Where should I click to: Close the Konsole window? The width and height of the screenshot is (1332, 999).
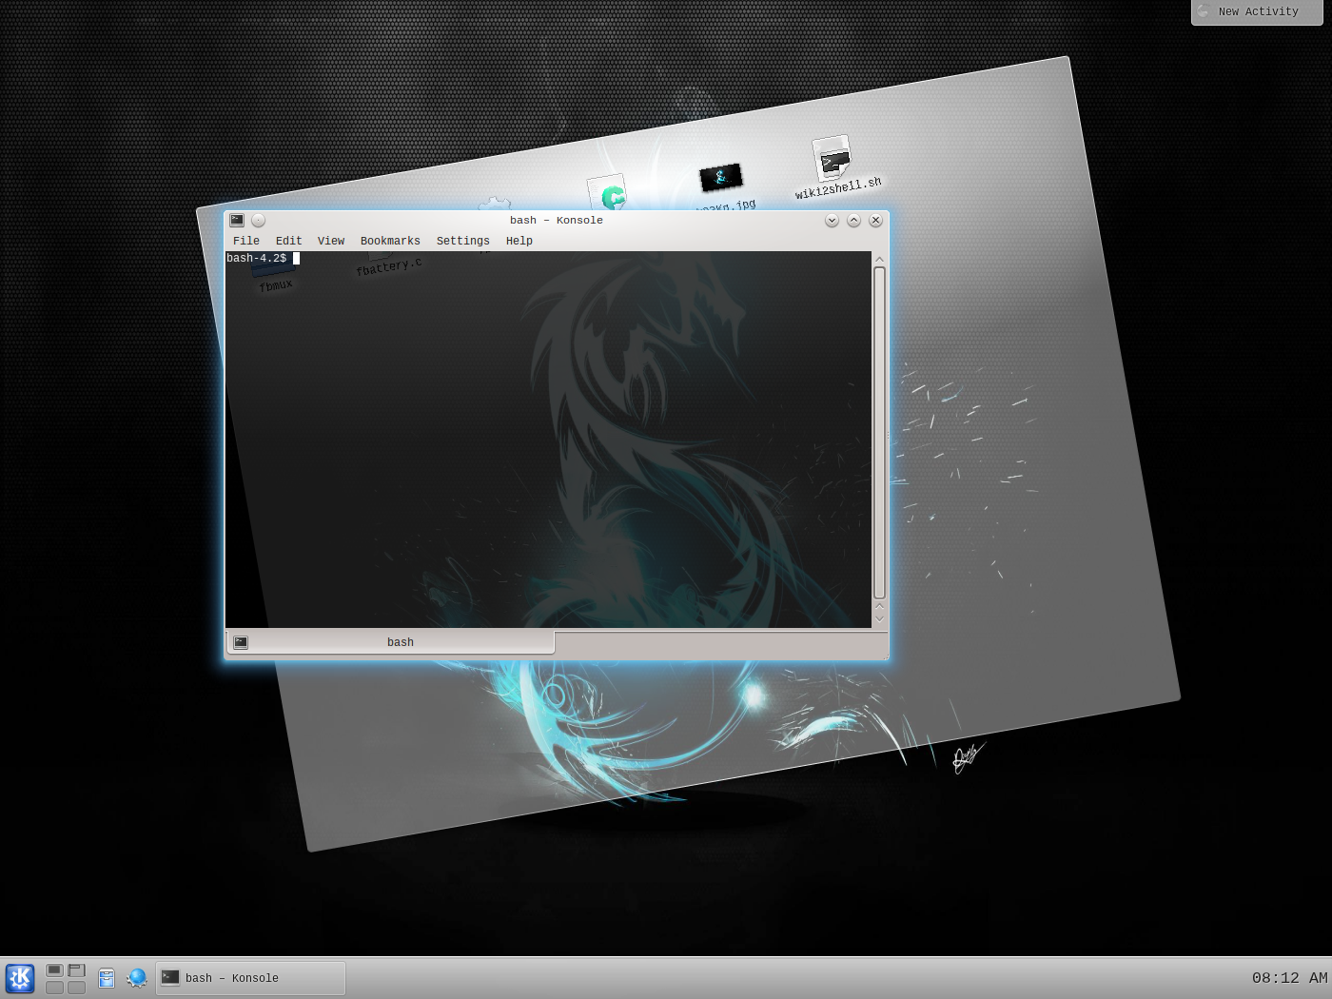tap(875, 220)
